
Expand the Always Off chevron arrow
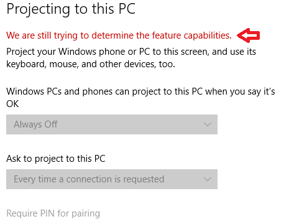tap(208, 124)
